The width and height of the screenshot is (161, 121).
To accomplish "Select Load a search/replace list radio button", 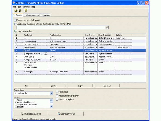I will pyautogui.click(x=15, y=24).
